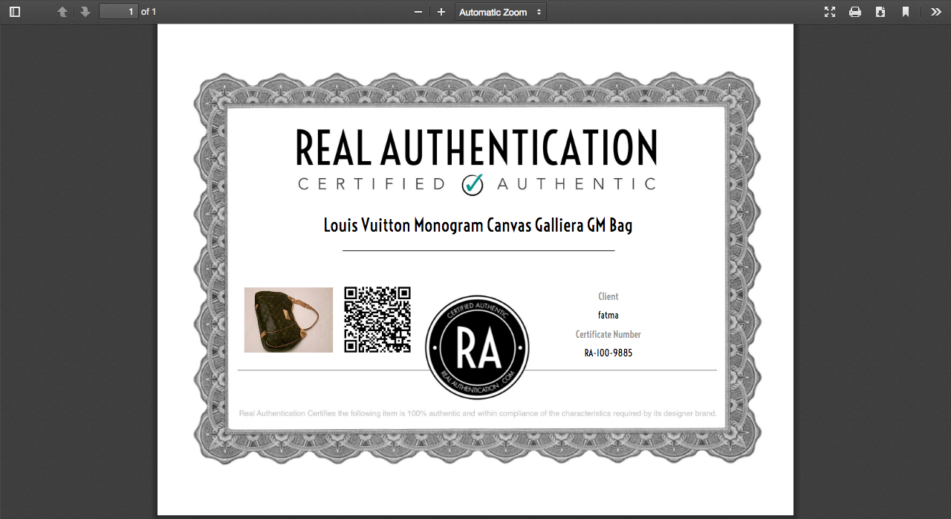
Task: Click the 'Certificate Number' label
Action: (x=608, y=335)
